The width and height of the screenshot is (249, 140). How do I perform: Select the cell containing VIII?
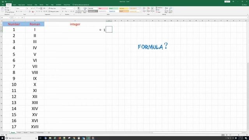(x=35, y=72)
